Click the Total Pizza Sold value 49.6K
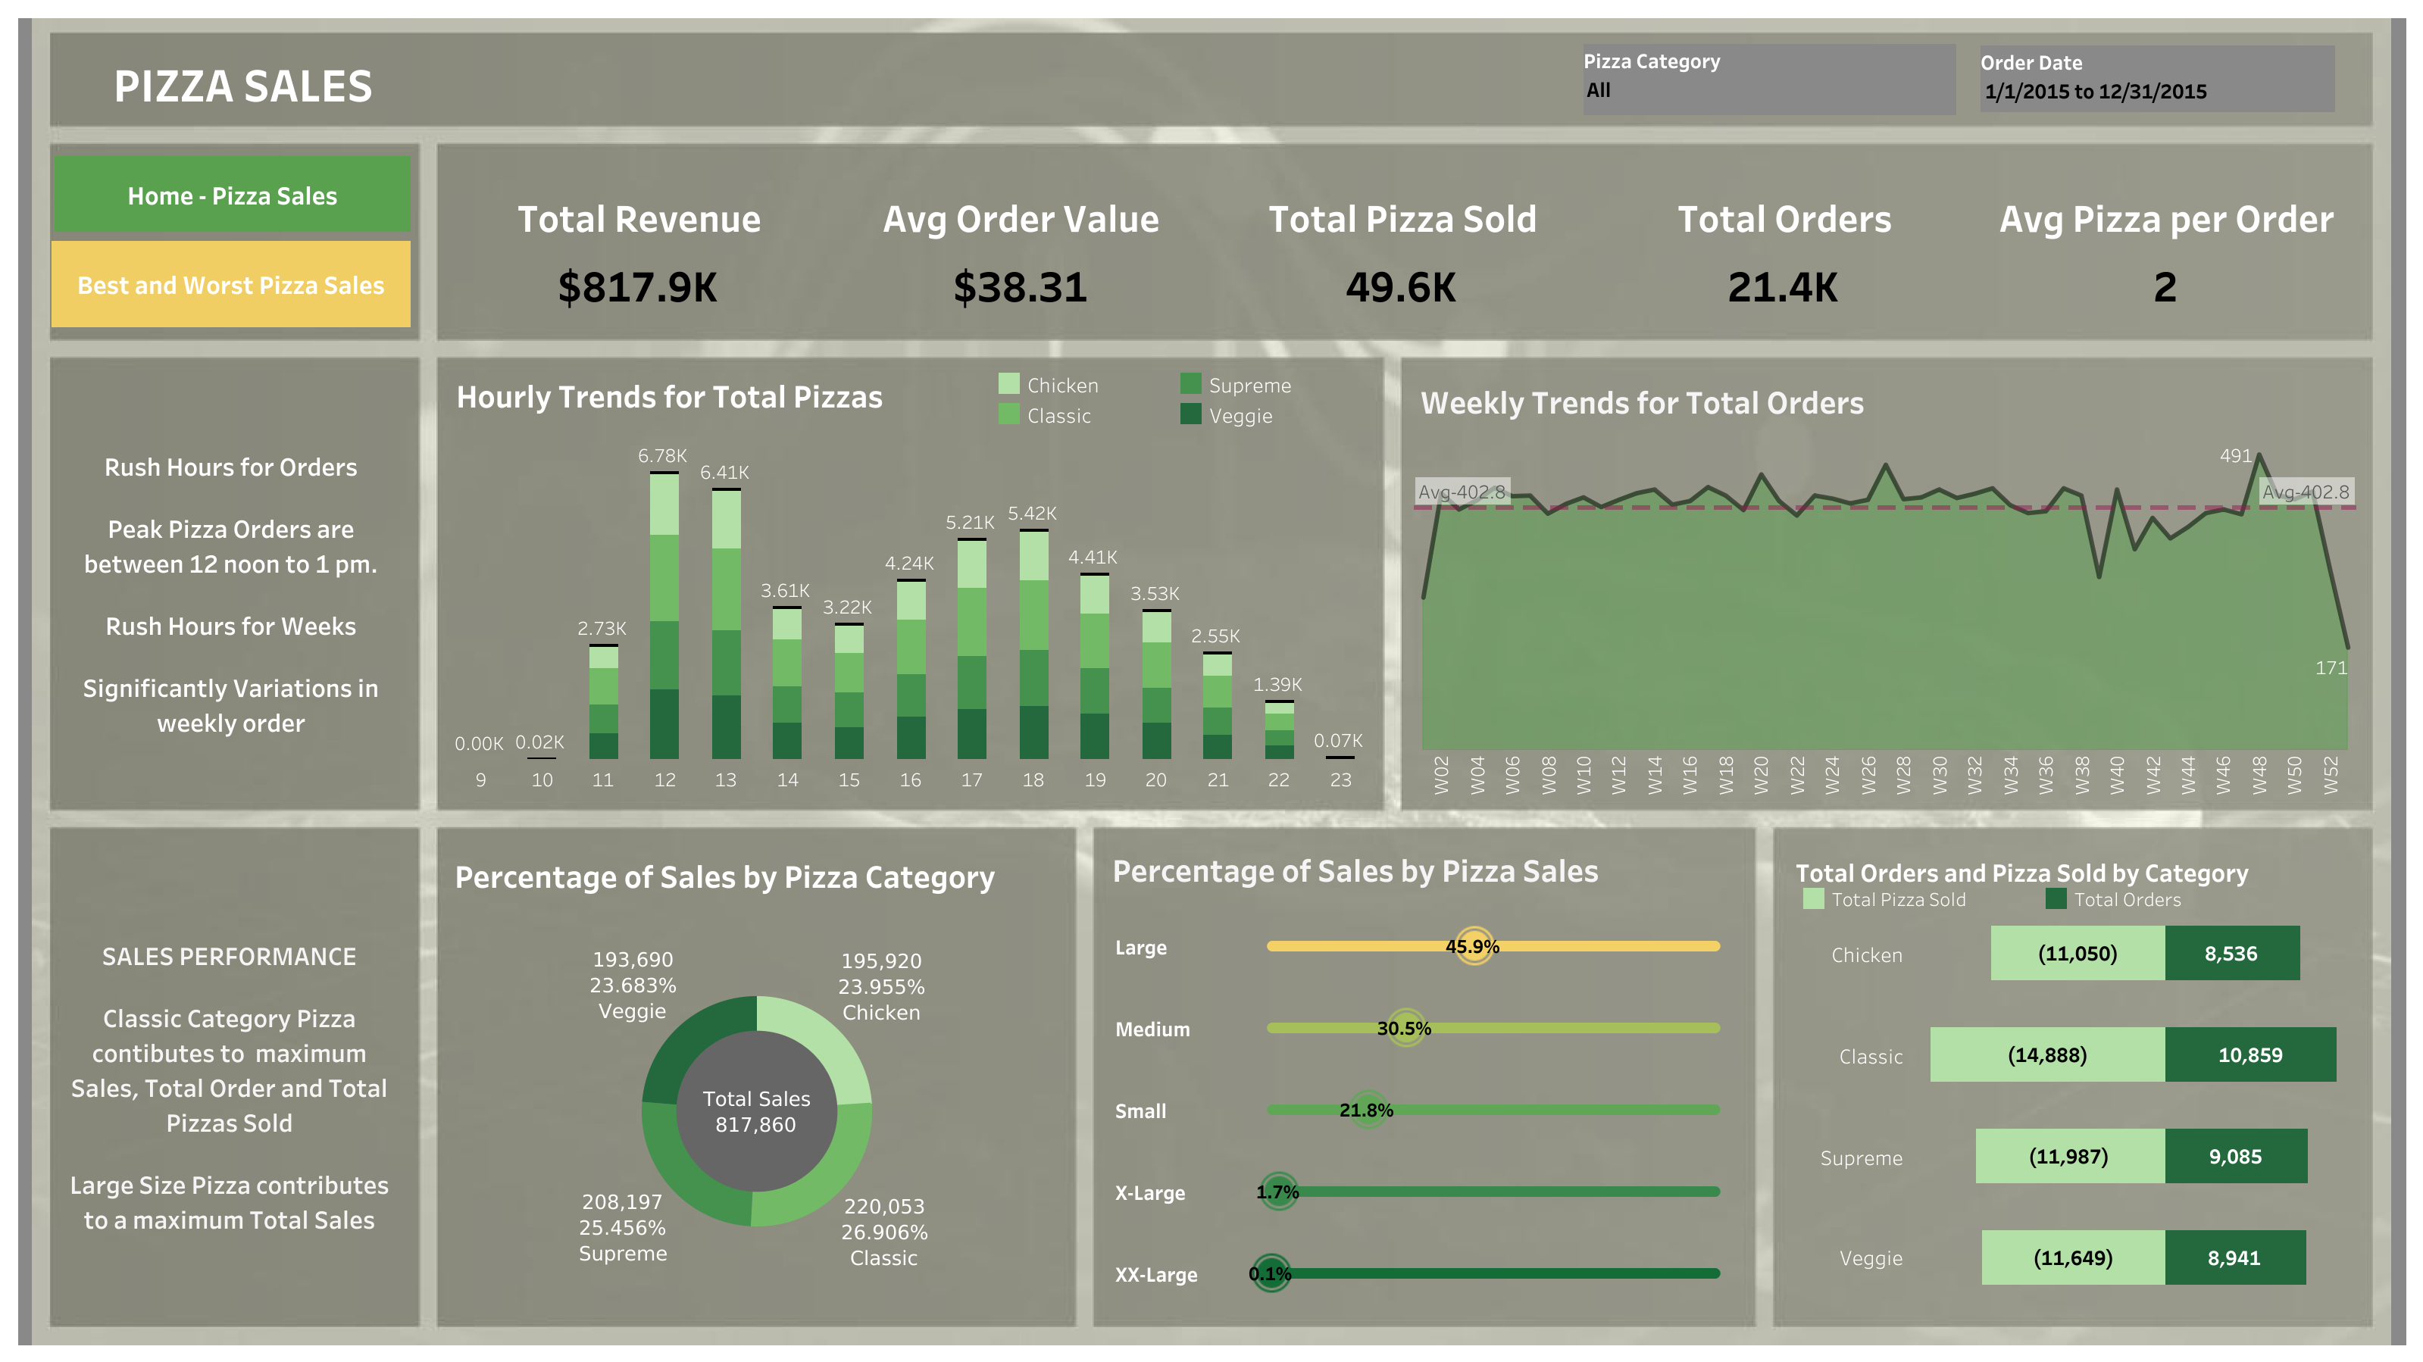This screenshot has width=2423, height=1362. [1401, 287]
